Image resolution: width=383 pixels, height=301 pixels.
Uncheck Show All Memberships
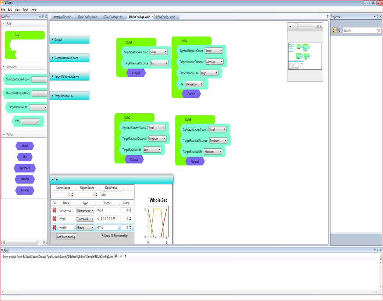pyautogui.click(x=102, y=236)
